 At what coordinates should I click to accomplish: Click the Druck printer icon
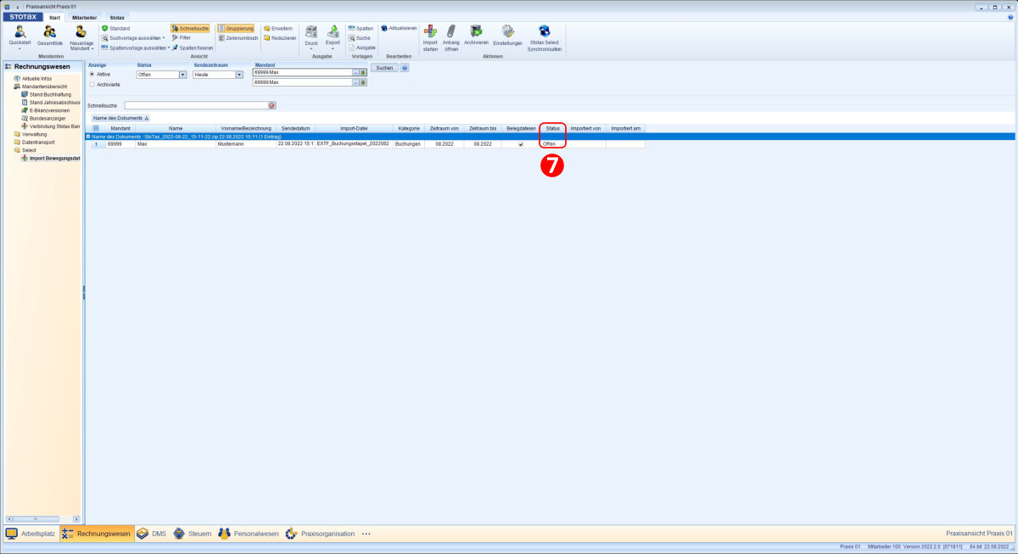tap(311, 31)
